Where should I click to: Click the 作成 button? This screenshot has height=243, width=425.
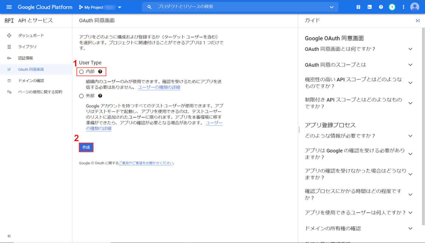pos(86,147)
